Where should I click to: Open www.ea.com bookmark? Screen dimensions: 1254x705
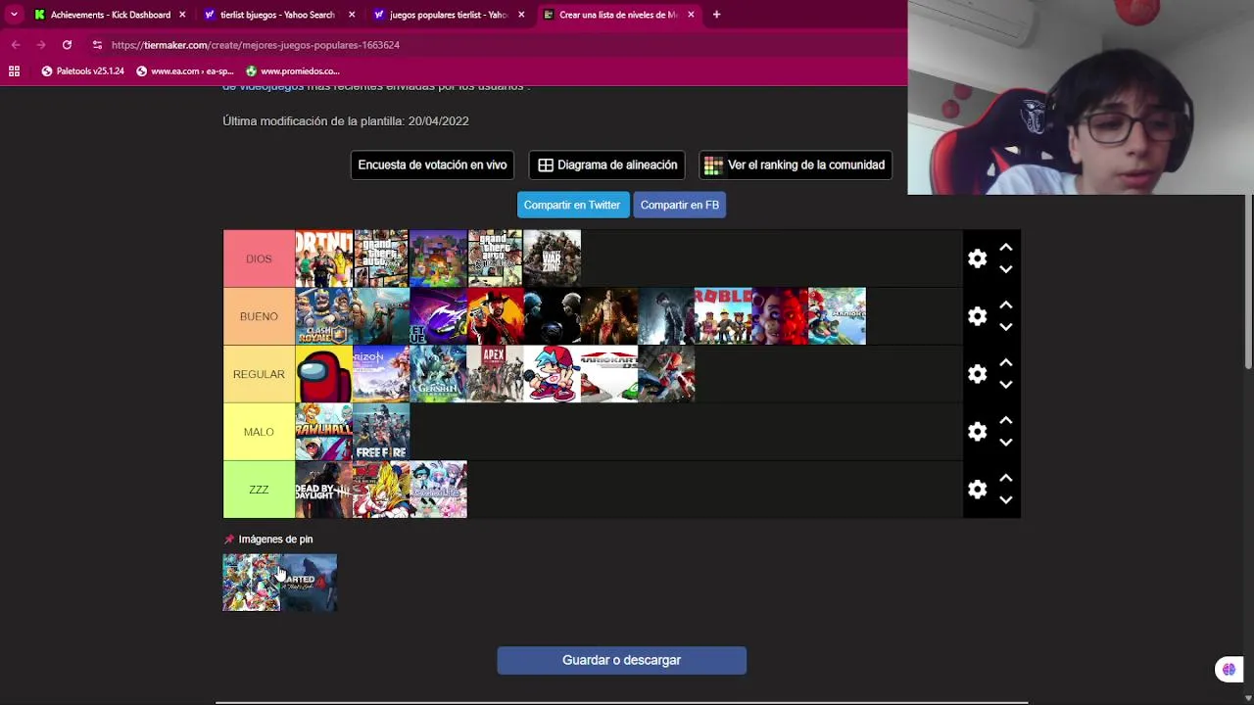pos(184,71)
